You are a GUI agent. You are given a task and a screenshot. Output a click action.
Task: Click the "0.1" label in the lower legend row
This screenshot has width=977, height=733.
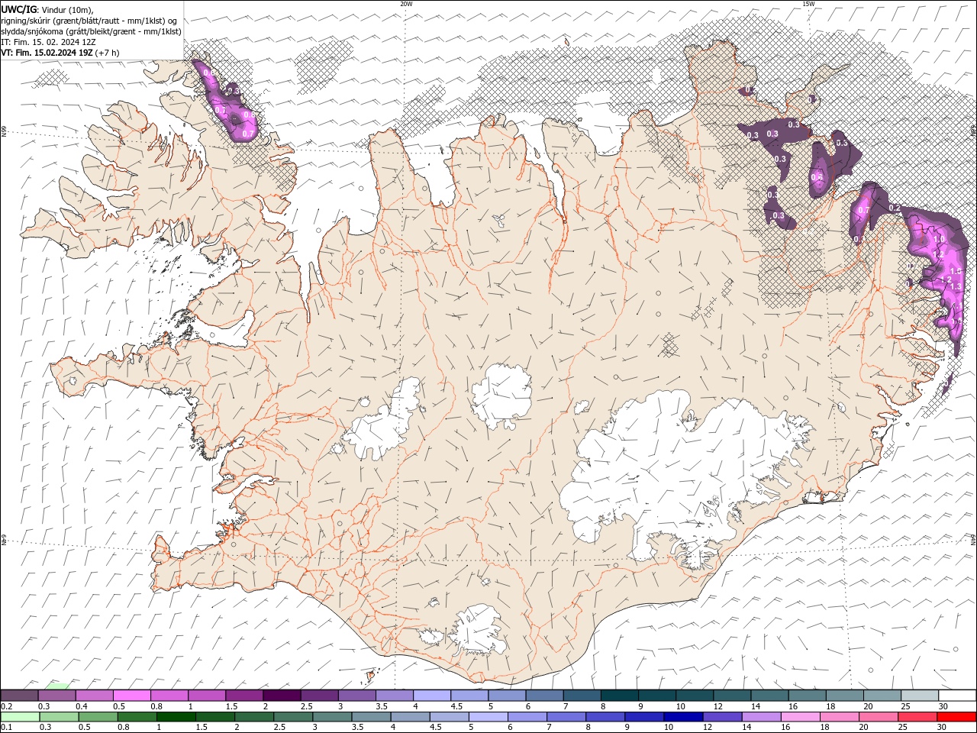pos(7,728)
